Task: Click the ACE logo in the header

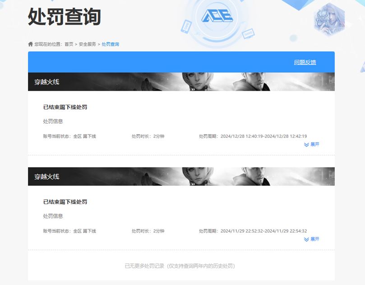Action: point(217,16)
